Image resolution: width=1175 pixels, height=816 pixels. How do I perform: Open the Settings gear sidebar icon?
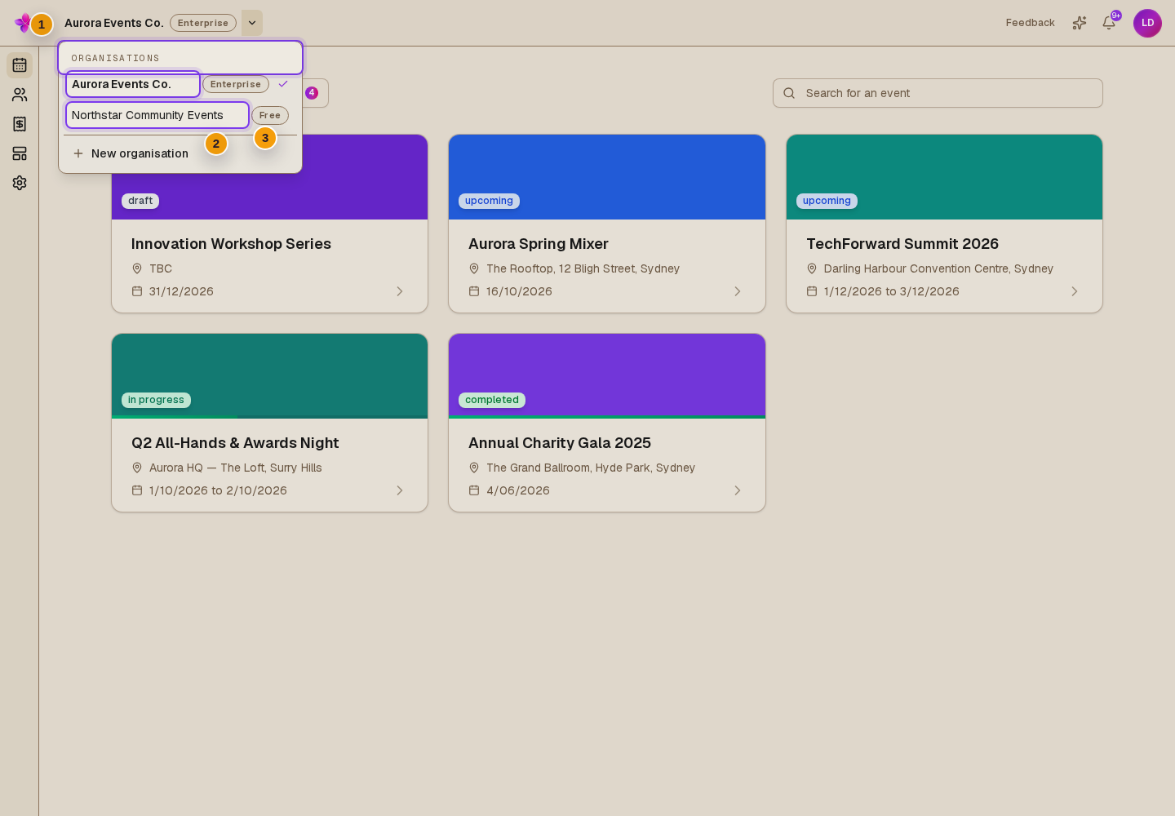click(20, 183)
